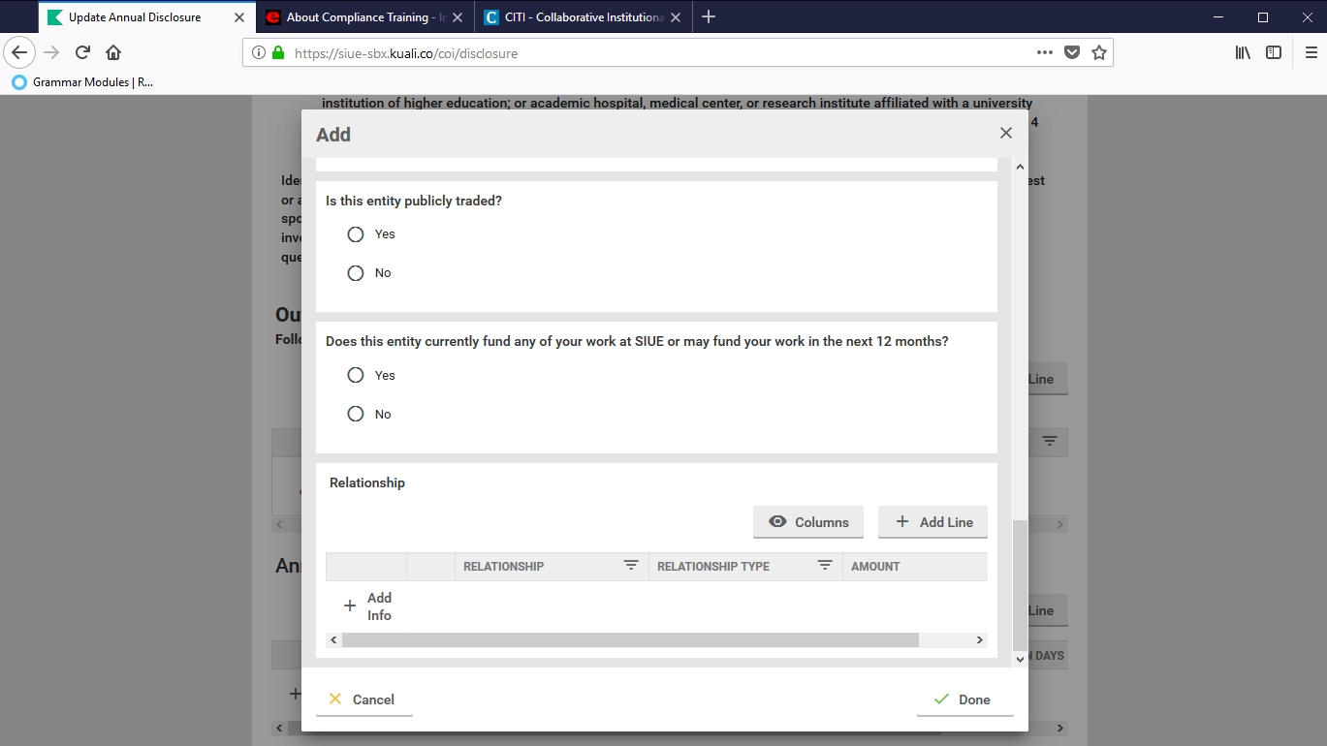Choose No for entity funding SIUE work
This screenshot has width=1327, height=746.
[356, 415]
